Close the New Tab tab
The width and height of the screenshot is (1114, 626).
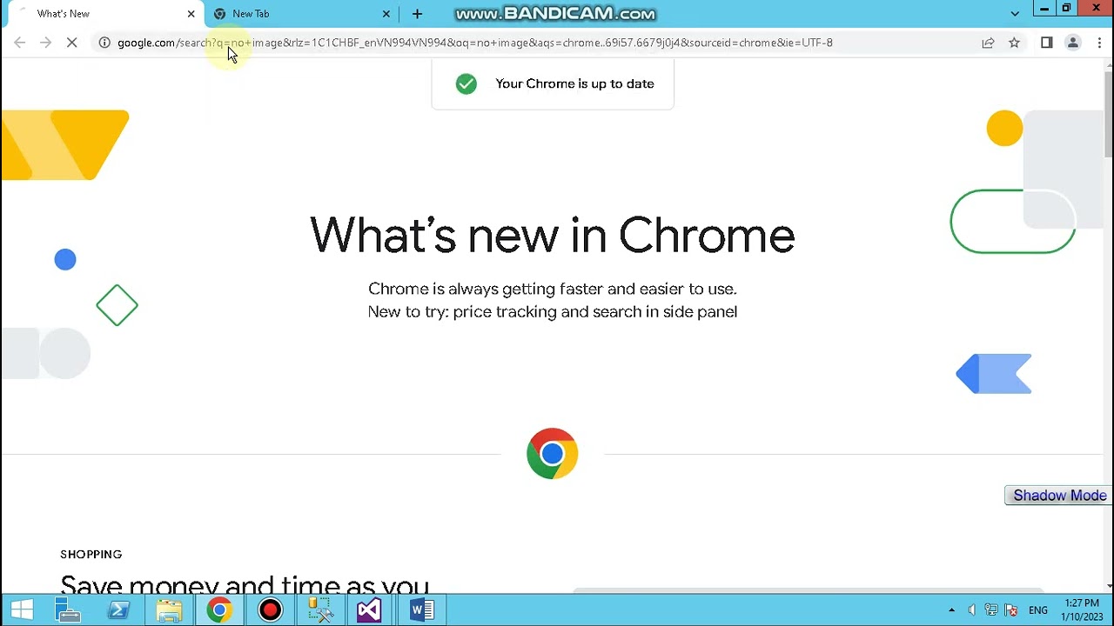[x=386, y=14]
